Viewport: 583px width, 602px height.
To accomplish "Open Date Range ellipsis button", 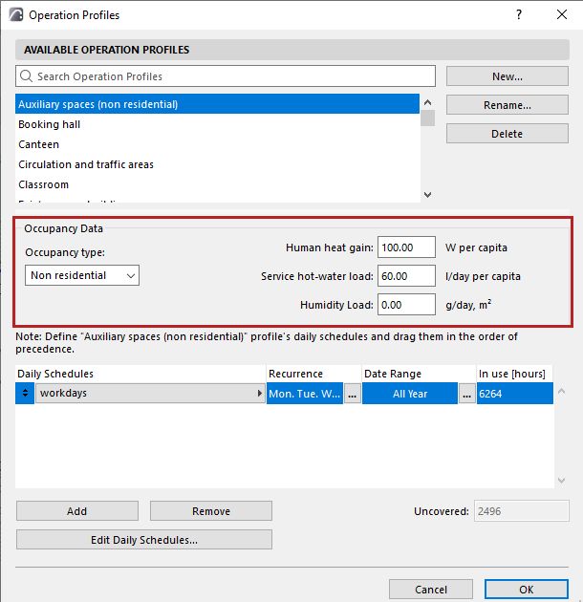I will pos(466,394).
